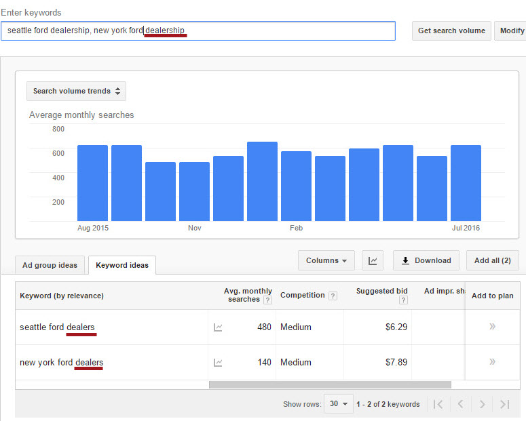Add seattle ford dealers to plan arrow
This screenshot has width=526, height=421.
[492, 327]
